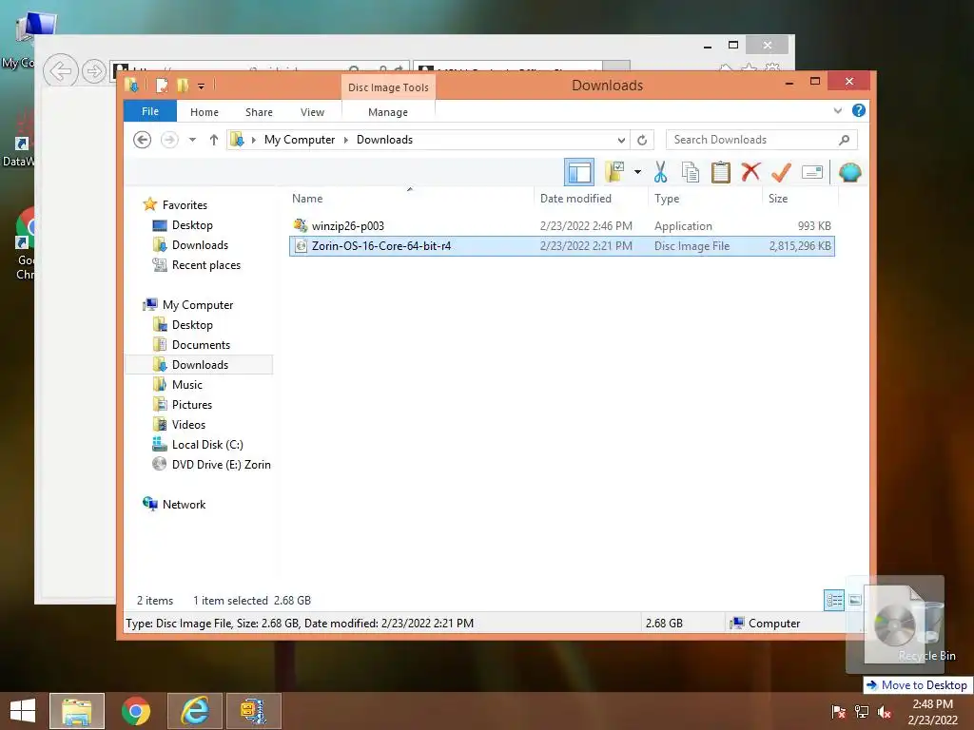
Task: Click the quick access new folder icon in title bar
Action: (x=182, y=85)
